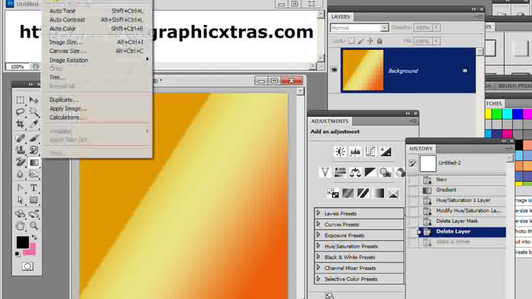The width and height of the screenshot is (532, 299).
Task: Add a Color Balance adjustment
Action: [355, 172]
